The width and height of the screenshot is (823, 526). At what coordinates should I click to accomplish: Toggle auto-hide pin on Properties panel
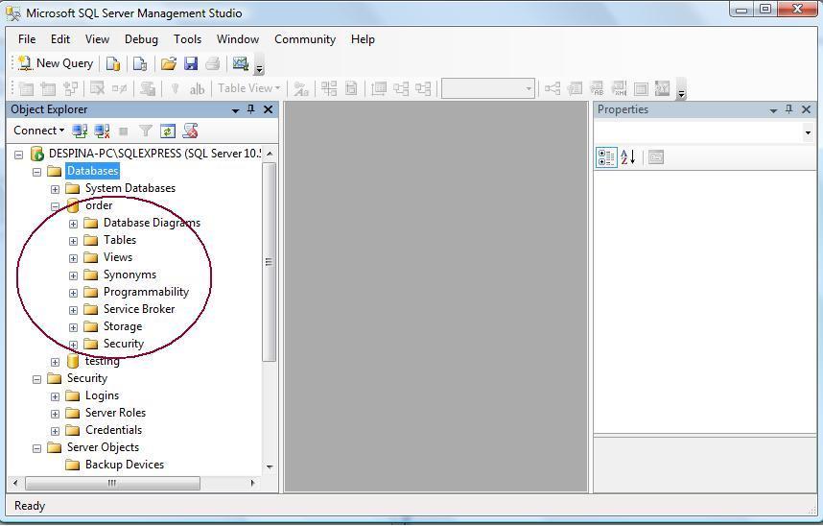[x=788, y=109]
